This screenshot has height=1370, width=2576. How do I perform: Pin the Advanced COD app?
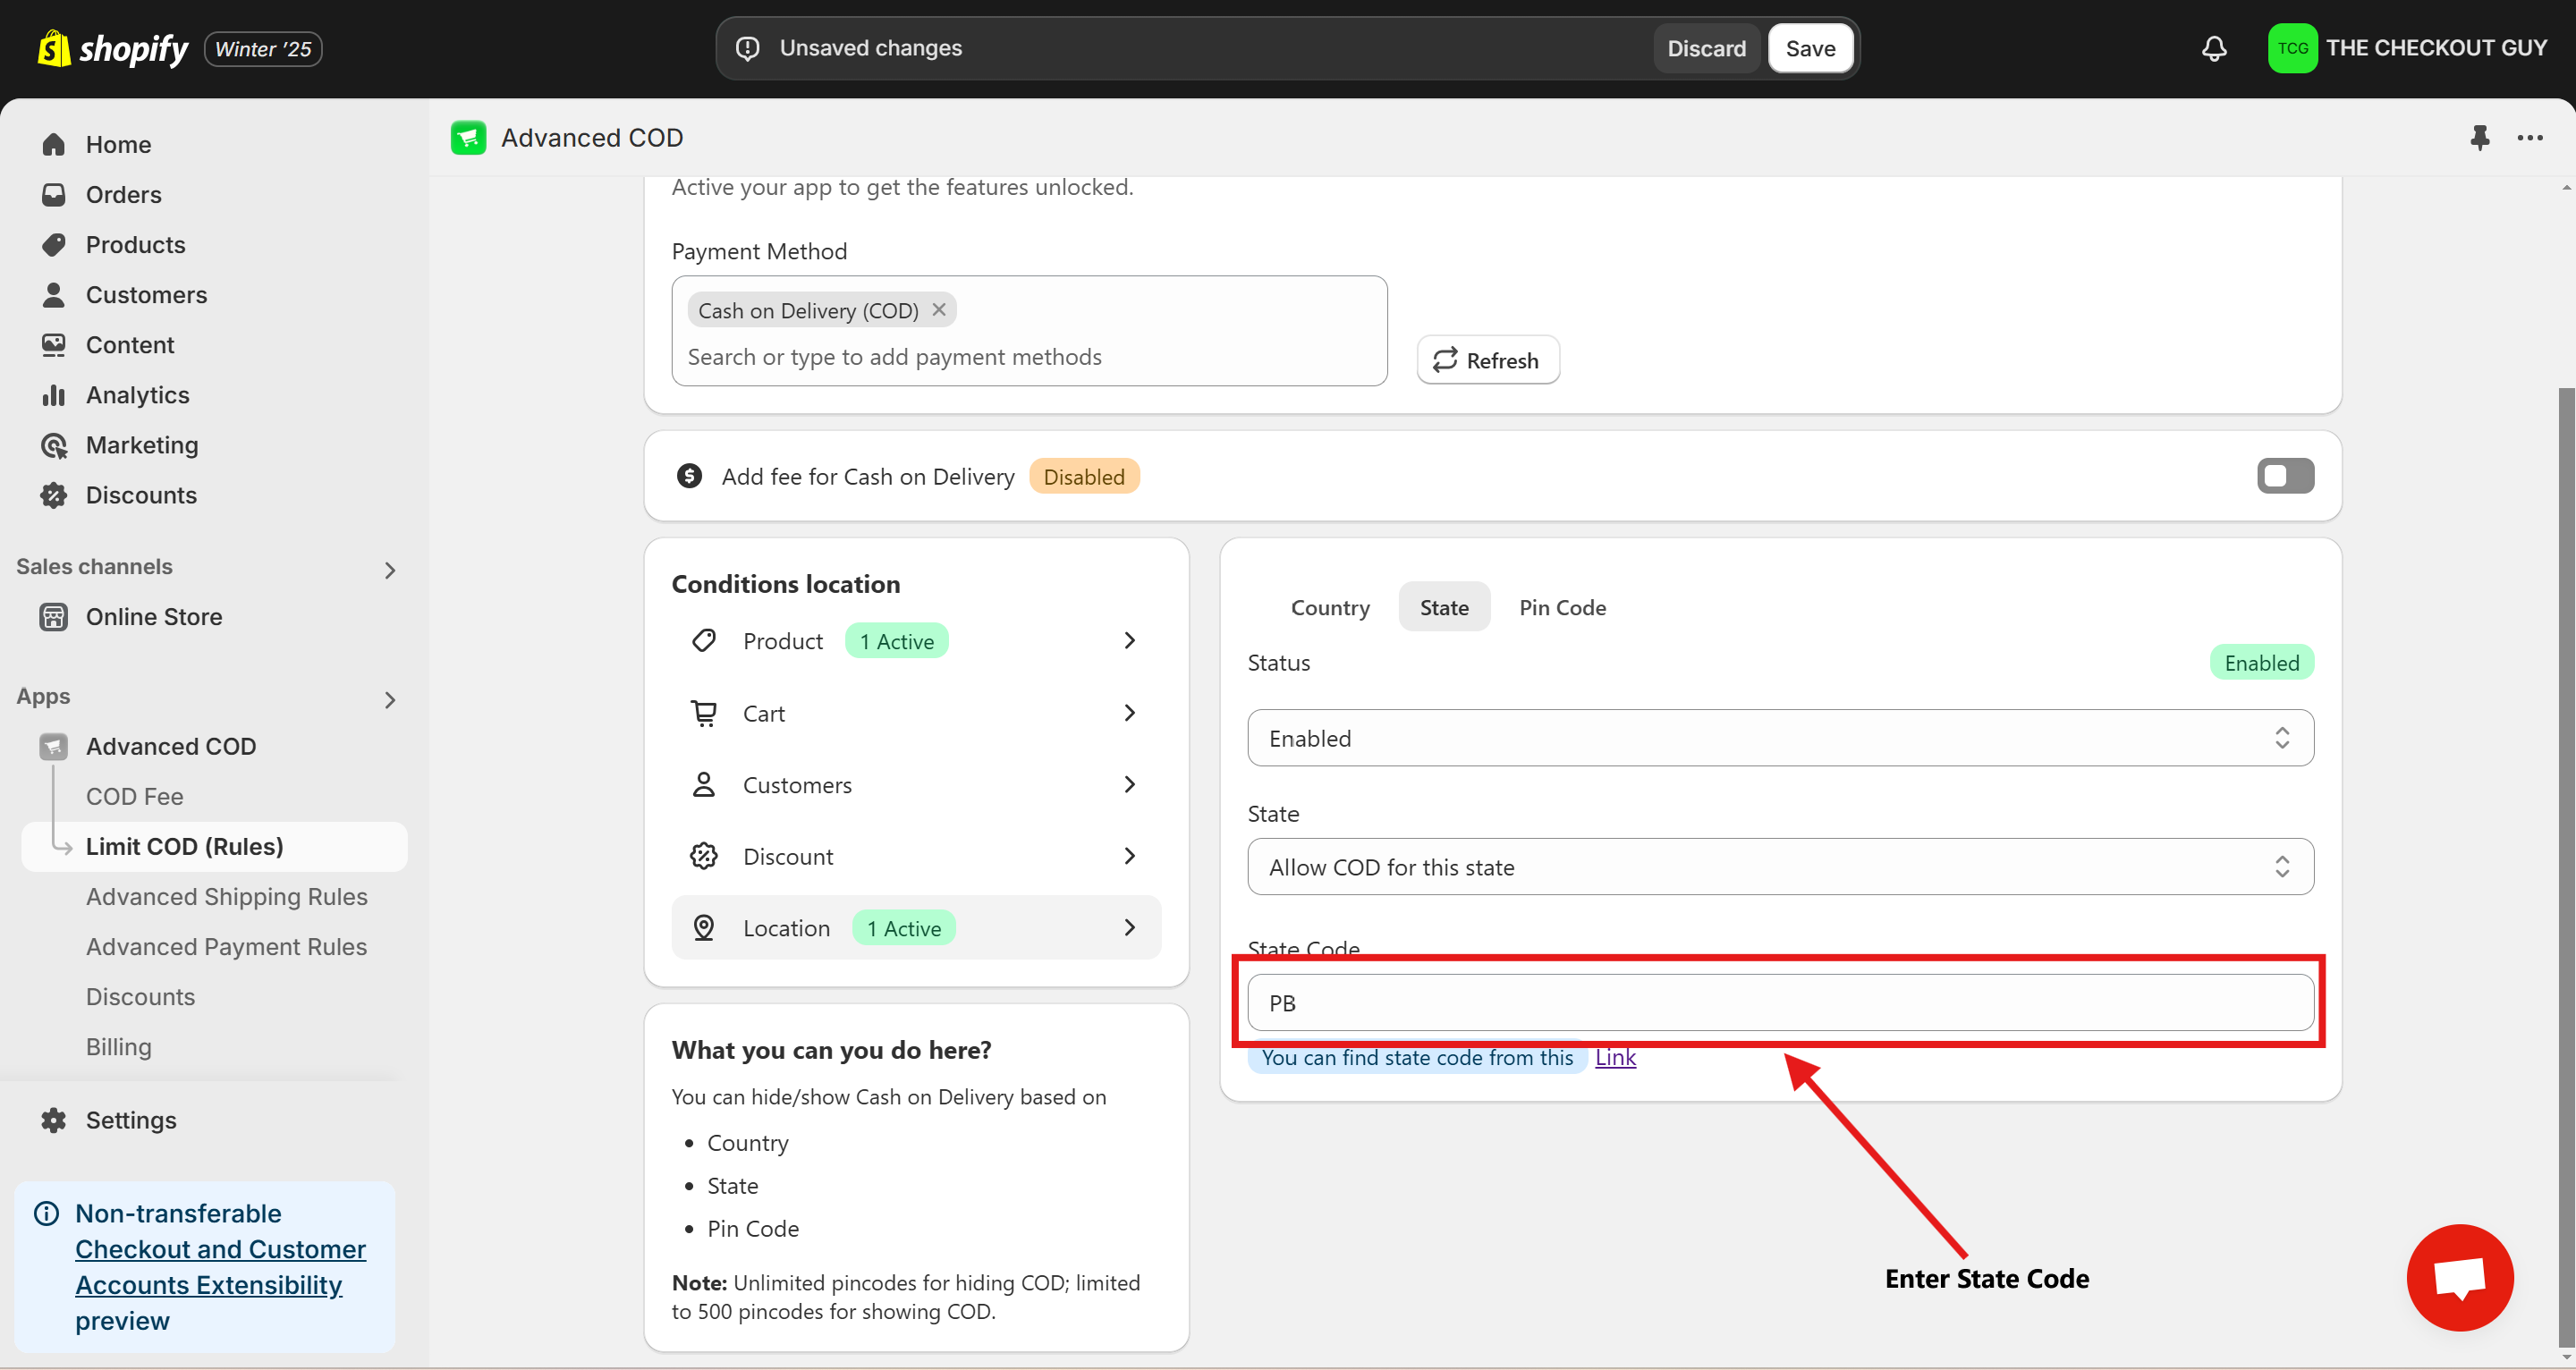click(2479, 137)
